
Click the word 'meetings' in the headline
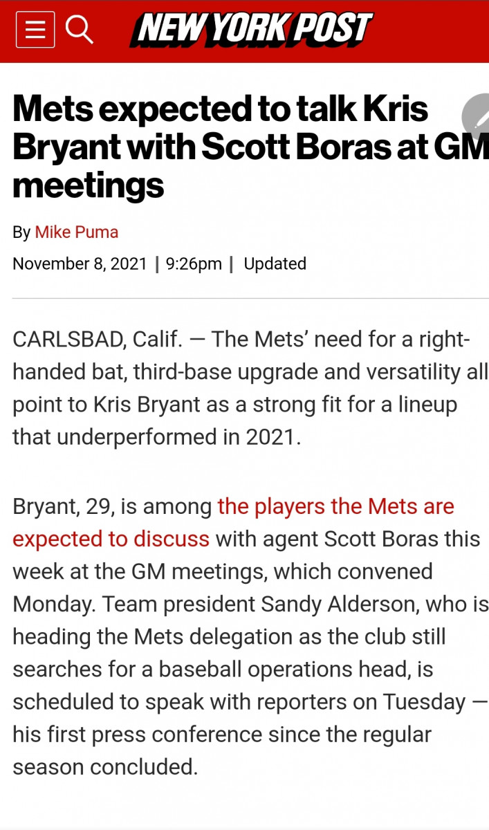click(89, 185)
